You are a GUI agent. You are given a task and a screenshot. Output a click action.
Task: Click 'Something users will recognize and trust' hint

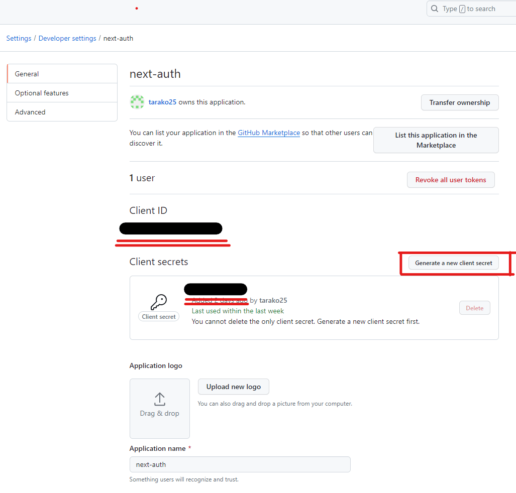[184, 479]
